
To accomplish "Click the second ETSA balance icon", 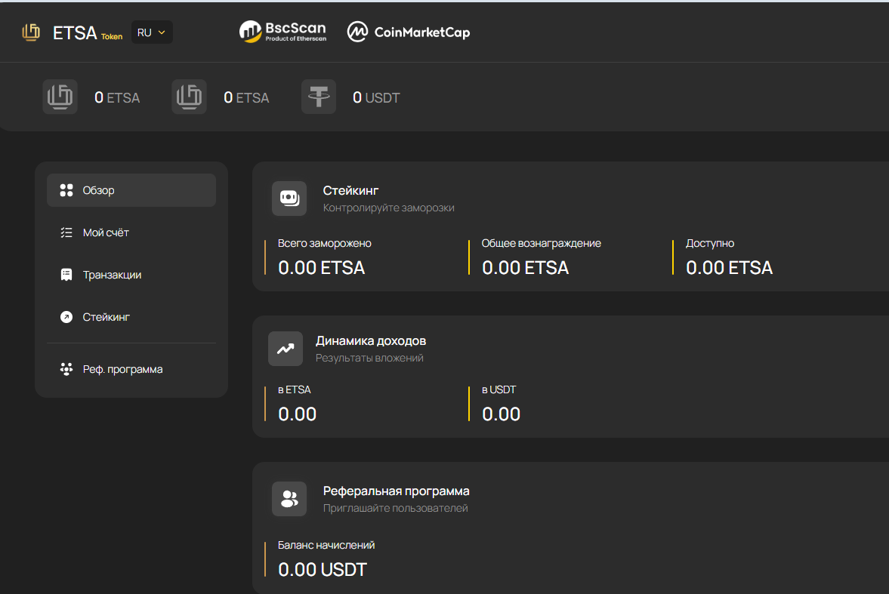I will pyautogui.click(x=190, y=97).
